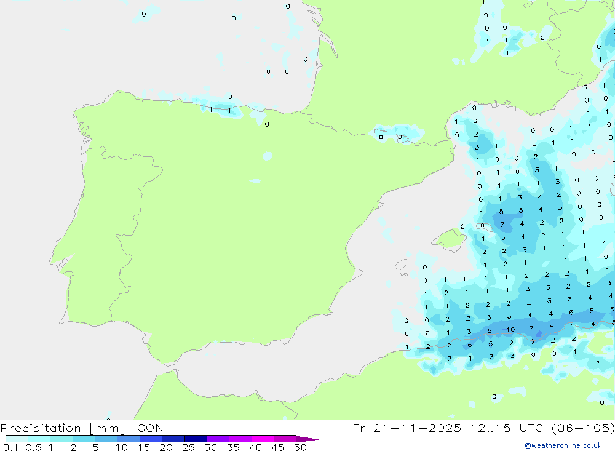Select the 2–5 mm legend color swatch
Viewport: 615px width, 451px height.
tap(84, 439)
